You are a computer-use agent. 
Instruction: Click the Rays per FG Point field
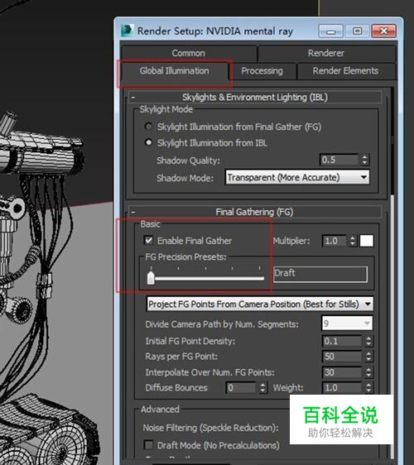(342, 357)
